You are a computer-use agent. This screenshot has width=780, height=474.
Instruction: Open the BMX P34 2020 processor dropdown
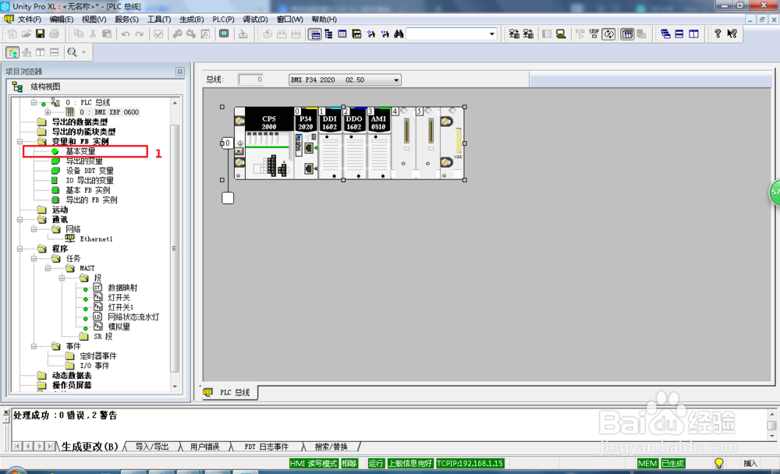coord(346,80)
